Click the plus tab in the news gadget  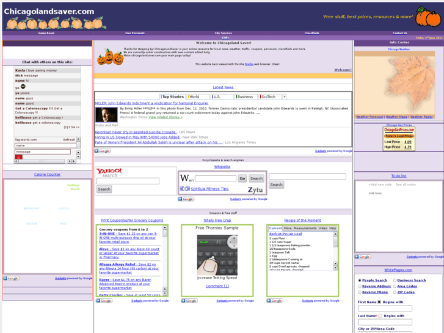pos(285,97)
